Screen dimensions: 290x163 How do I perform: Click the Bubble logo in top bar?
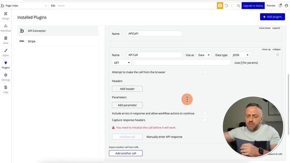point(2,5)
